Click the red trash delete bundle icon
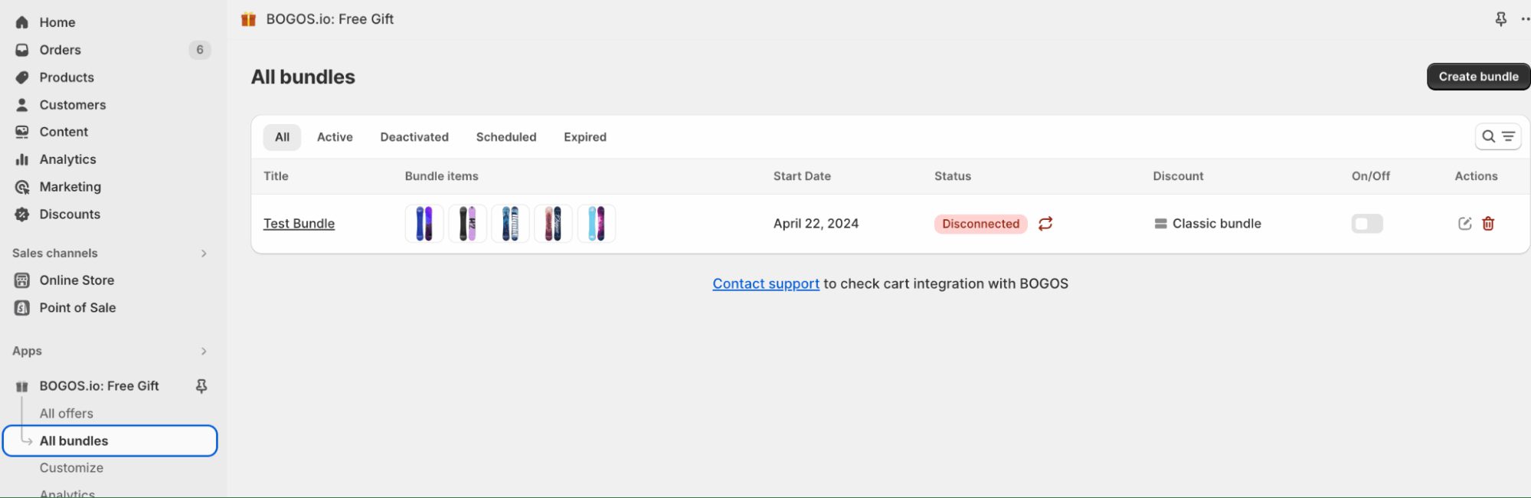1531x498 pixels. point(1488,224)
